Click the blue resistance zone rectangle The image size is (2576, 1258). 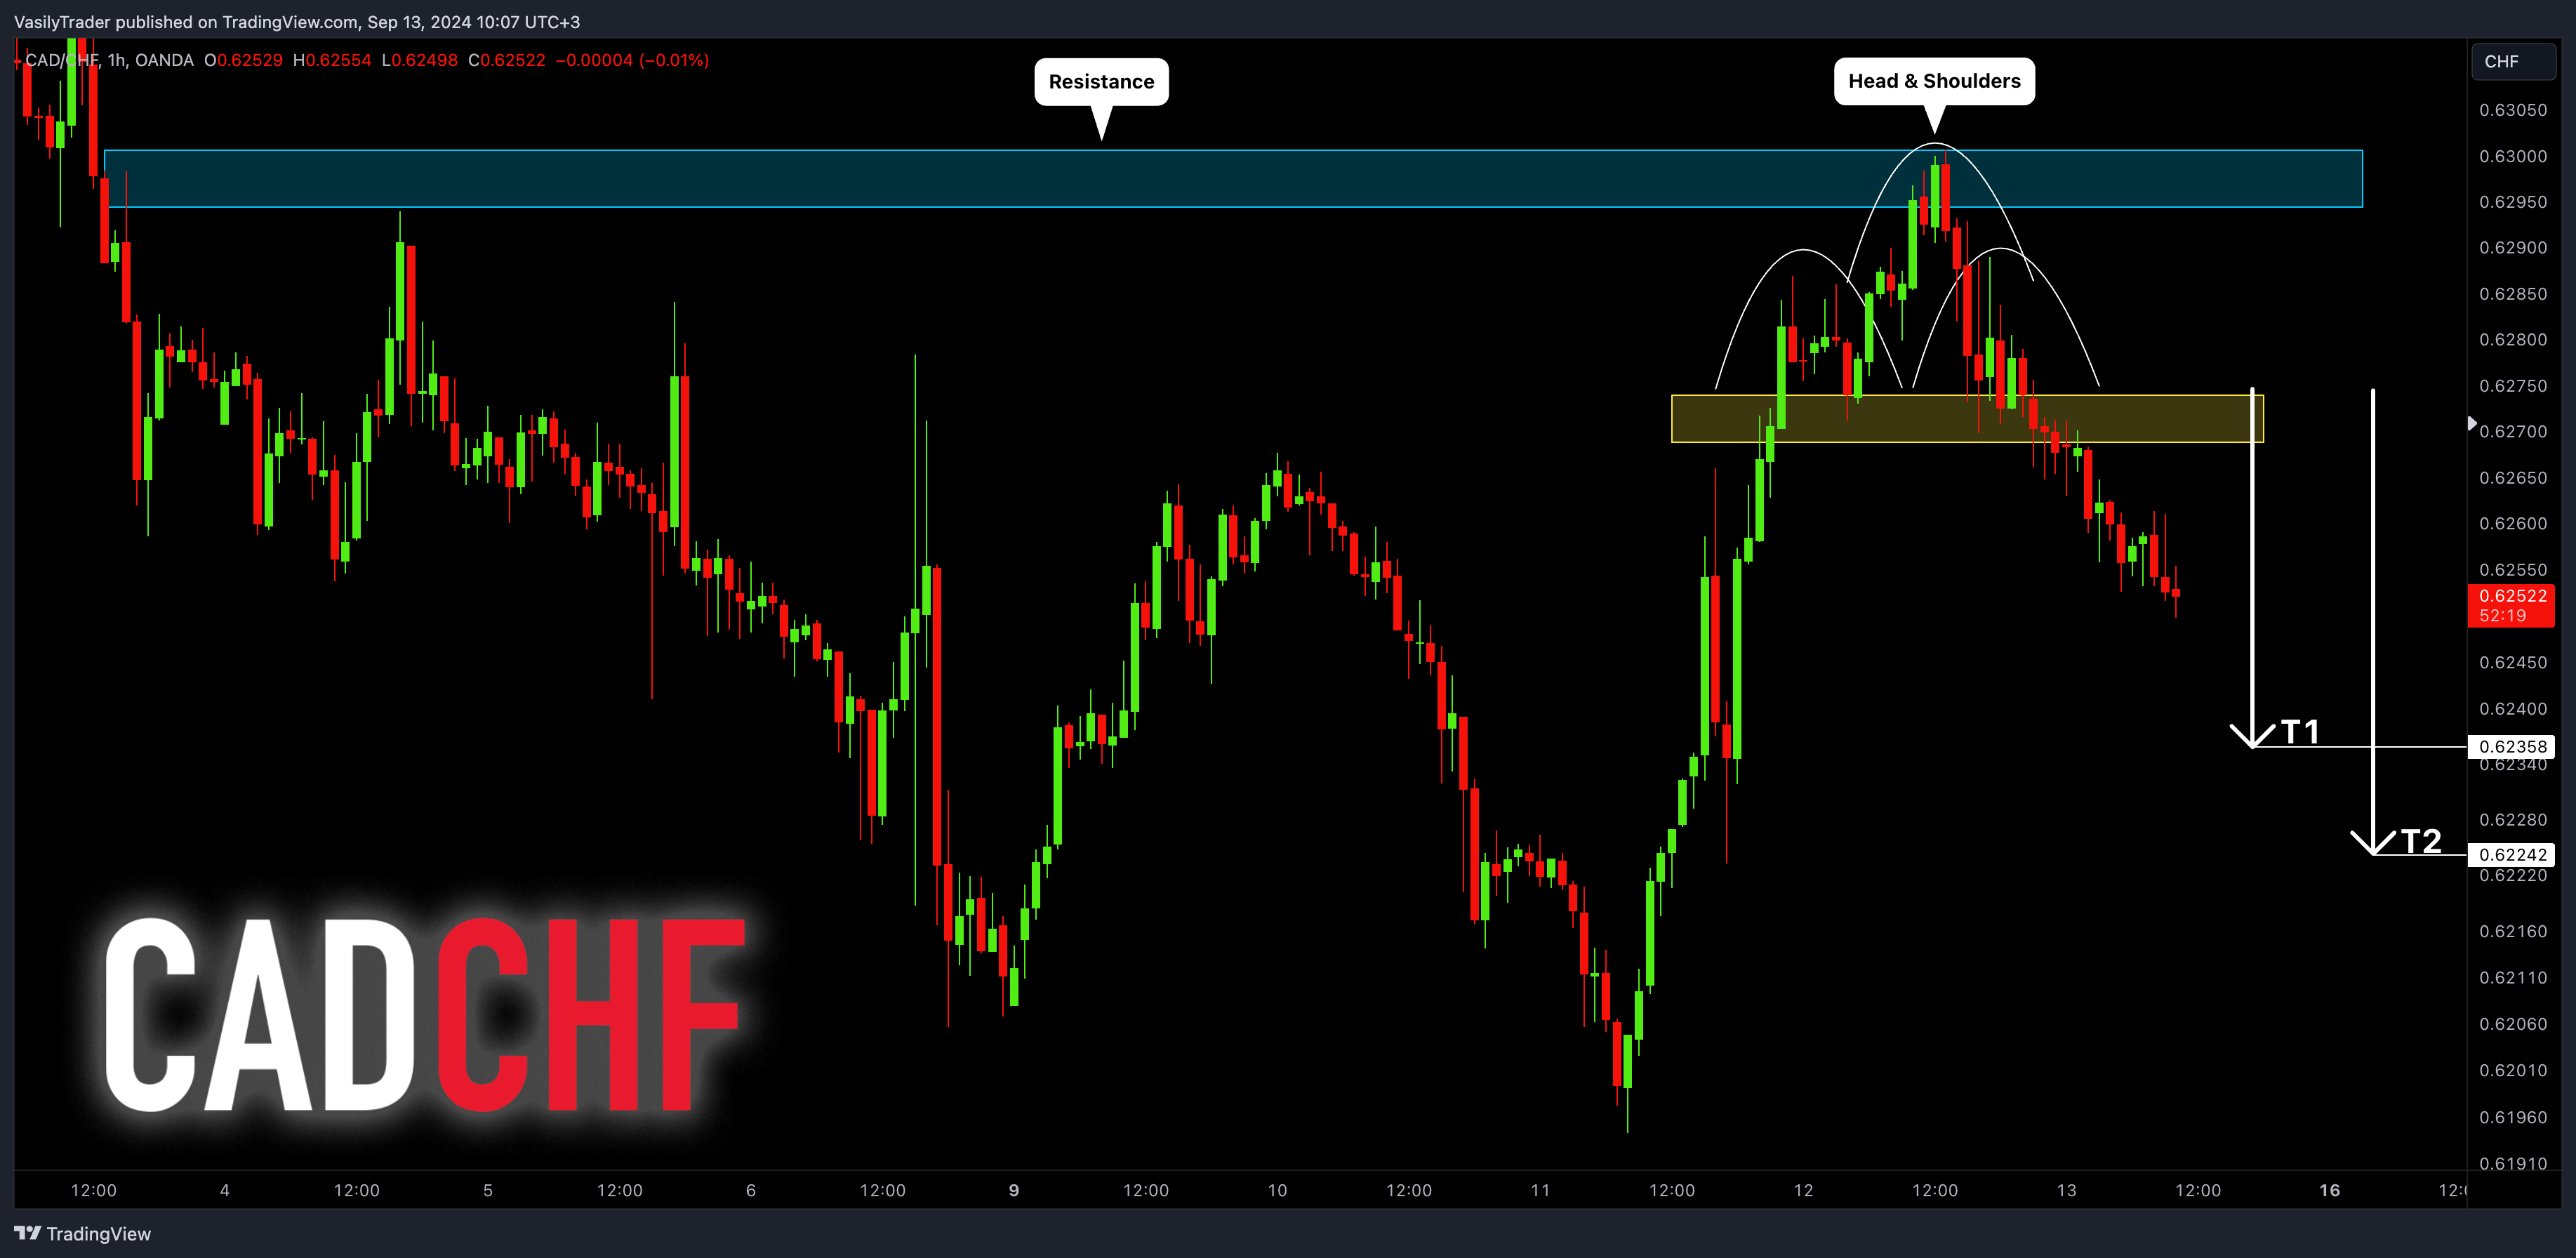(1233, 179)
